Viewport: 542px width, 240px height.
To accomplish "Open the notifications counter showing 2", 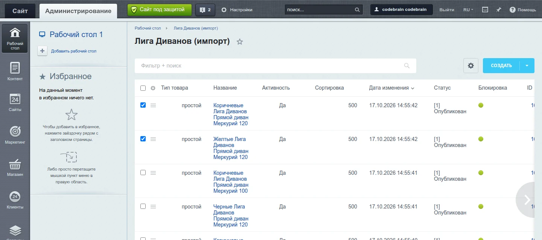I will click(205, 10).
